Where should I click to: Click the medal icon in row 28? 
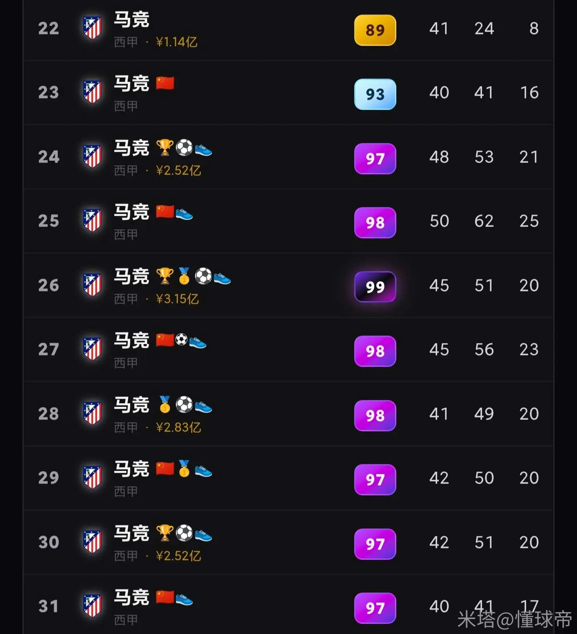165,405
